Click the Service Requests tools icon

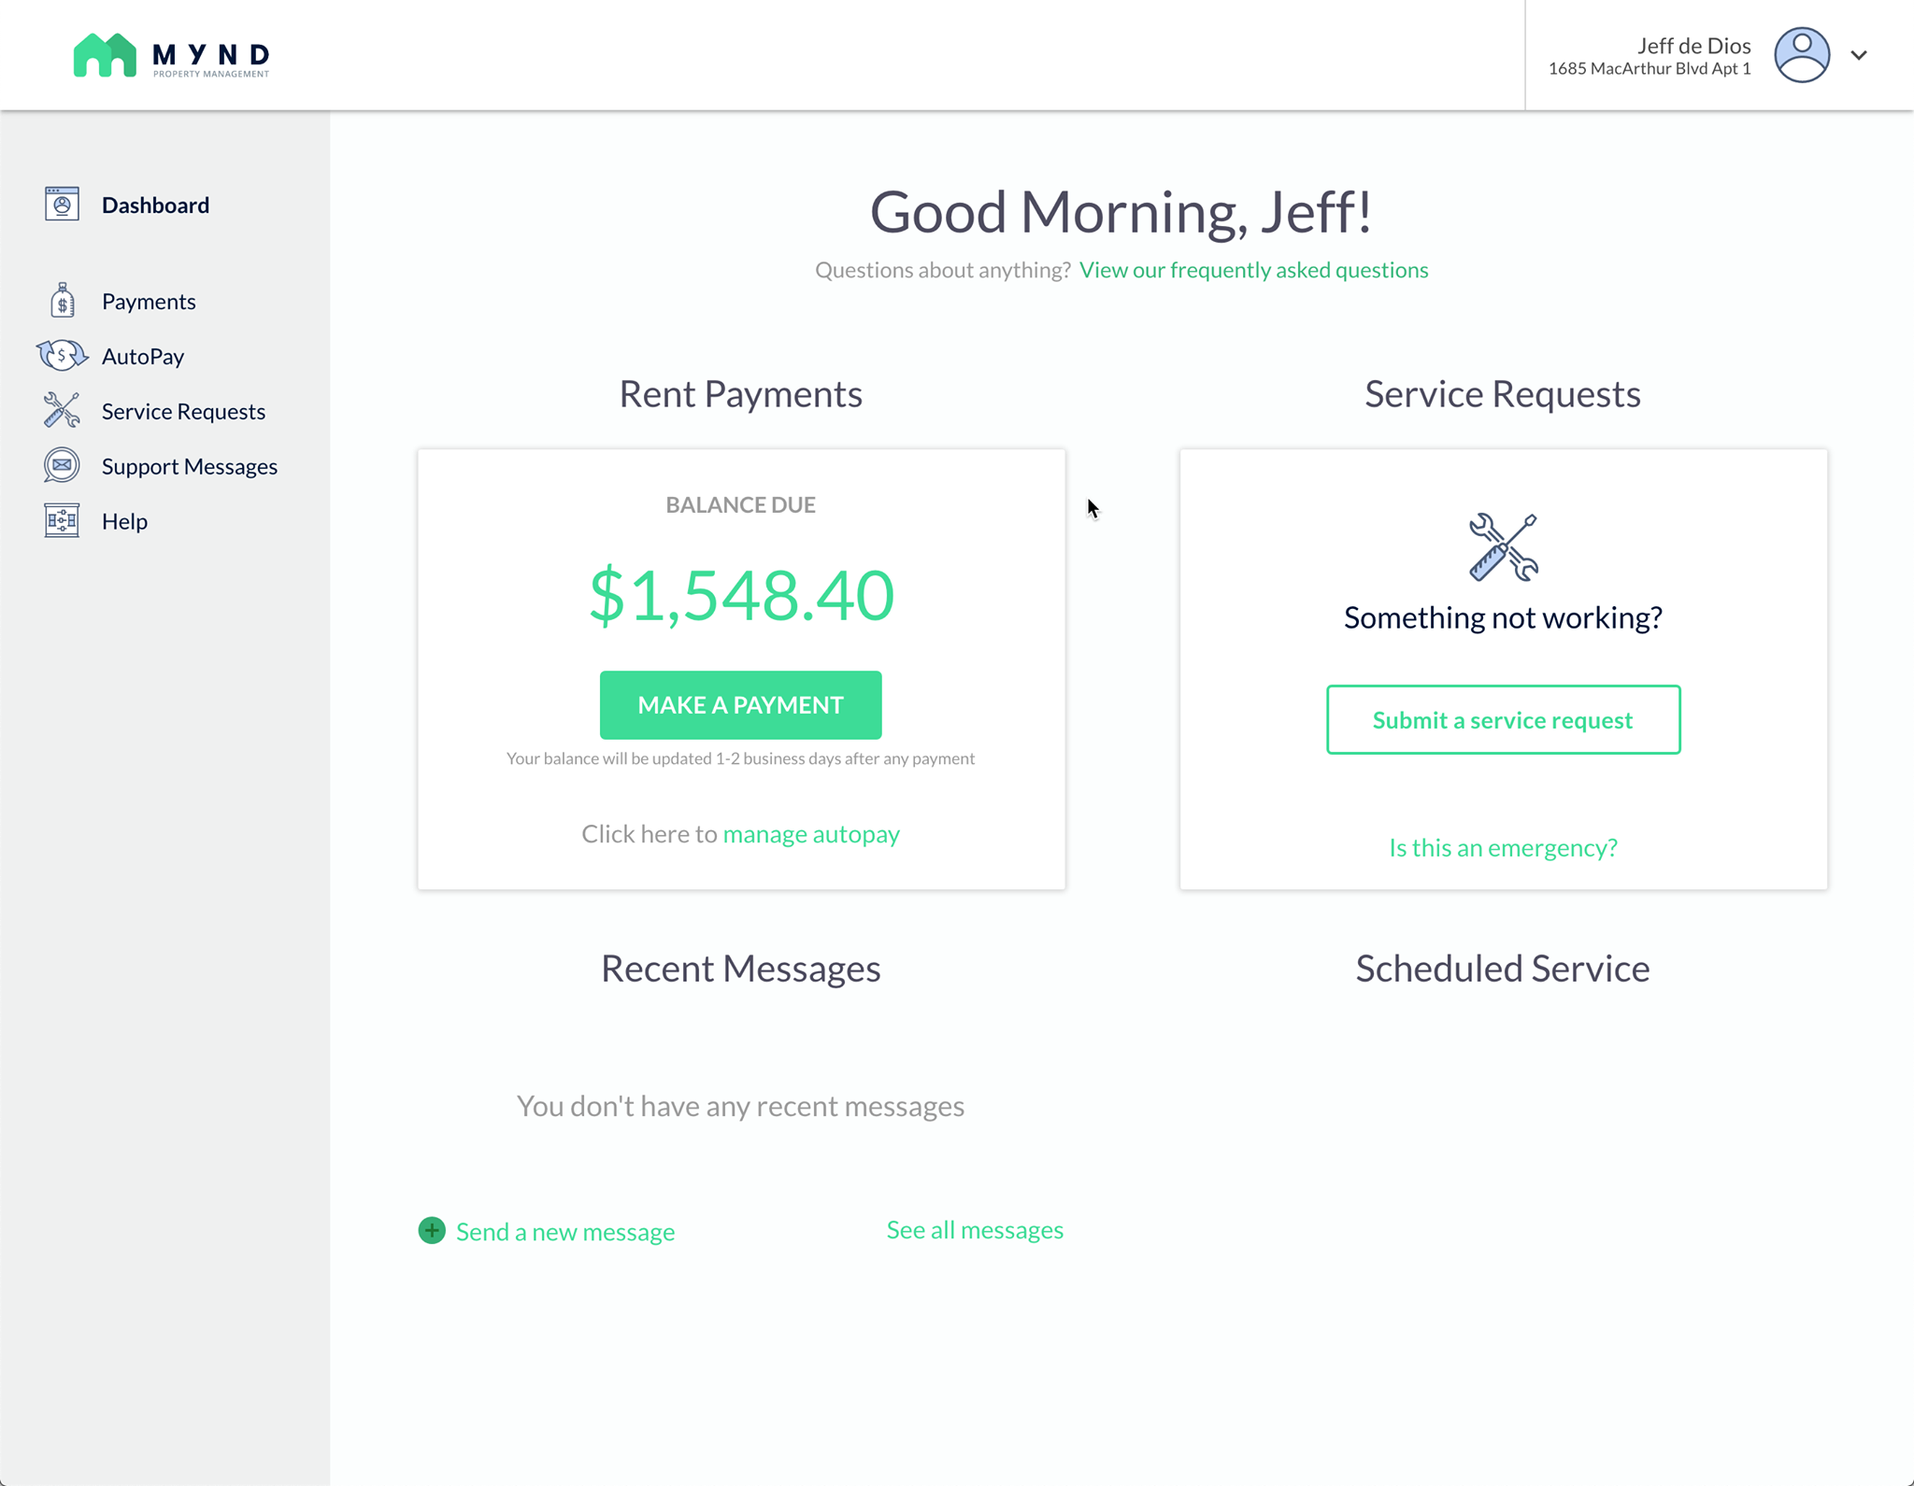coord(62,411)
